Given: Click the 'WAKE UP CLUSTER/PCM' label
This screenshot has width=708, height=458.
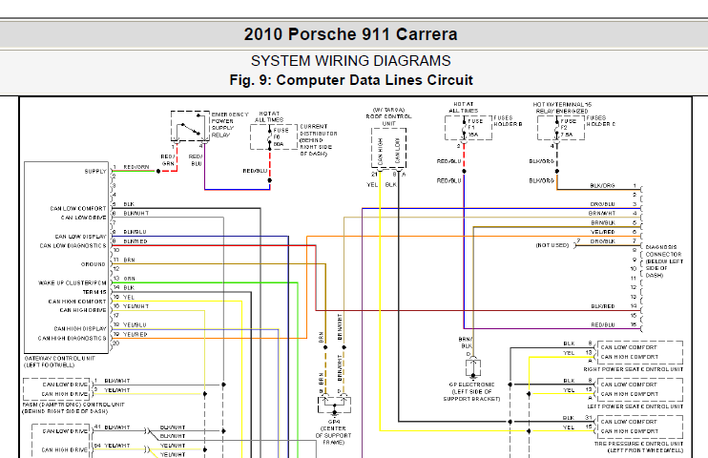Looking at the screenshot, I should pos(73,283).
